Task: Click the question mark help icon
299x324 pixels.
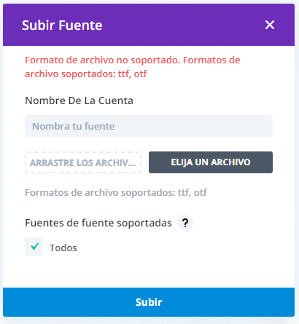Action: point(185,223)
